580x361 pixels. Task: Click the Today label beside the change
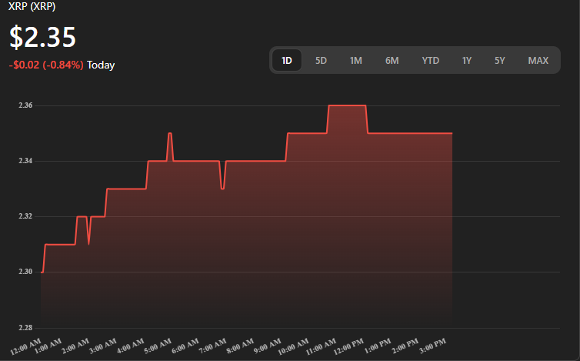click(x=101, y=65)
